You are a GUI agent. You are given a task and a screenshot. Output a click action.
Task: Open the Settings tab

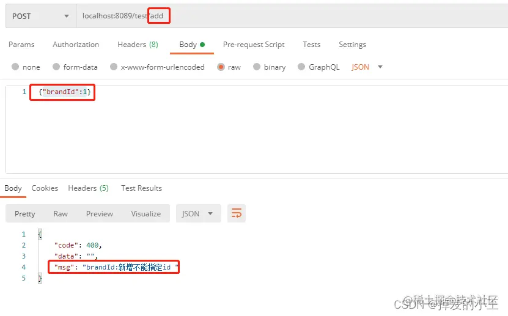353,45
